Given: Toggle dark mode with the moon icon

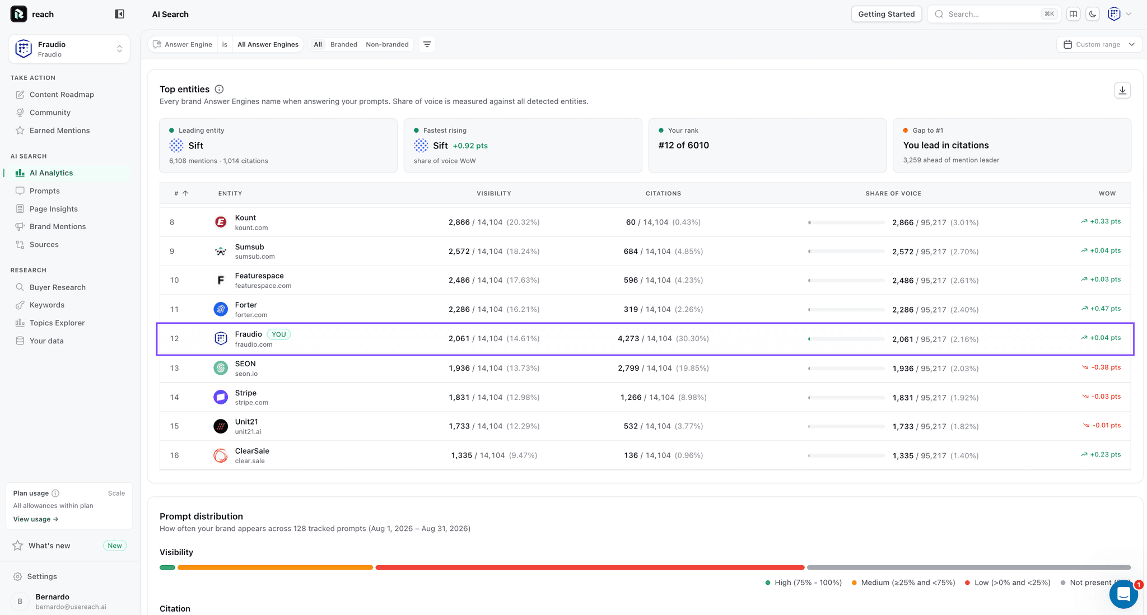Looking at the screenshot, I should click(x=1093, y=14).
